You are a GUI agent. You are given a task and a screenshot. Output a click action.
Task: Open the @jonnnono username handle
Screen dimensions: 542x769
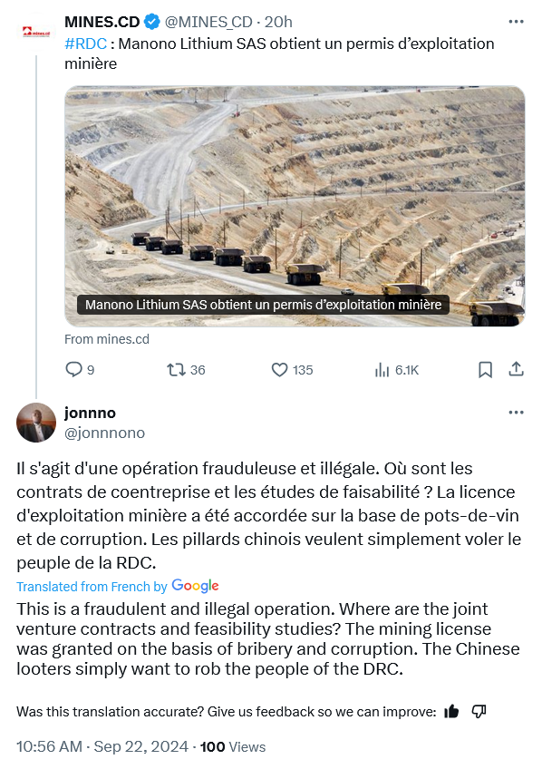tap(104, 433)
